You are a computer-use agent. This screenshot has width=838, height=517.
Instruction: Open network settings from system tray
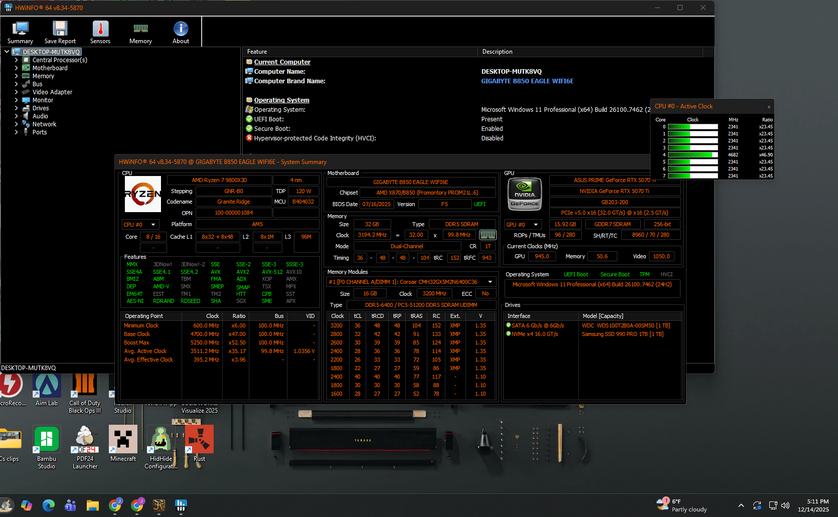point(773,505)
